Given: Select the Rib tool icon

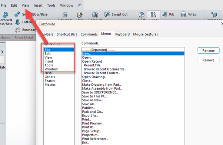Looking at the screenshot, I should tap(164, 14).
